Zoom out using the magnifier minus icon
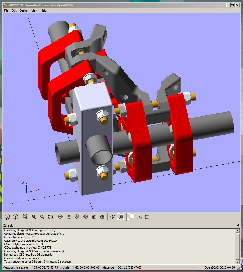The image size is (243, 272). pyautogui.click(x=42, y=217)
